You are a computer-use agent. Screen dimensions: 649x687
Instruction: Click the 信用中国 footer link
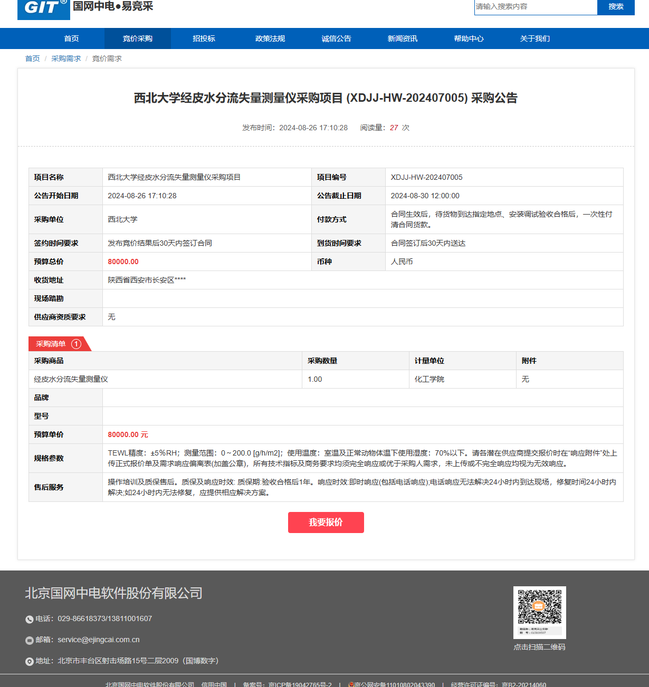coord(214,684)
